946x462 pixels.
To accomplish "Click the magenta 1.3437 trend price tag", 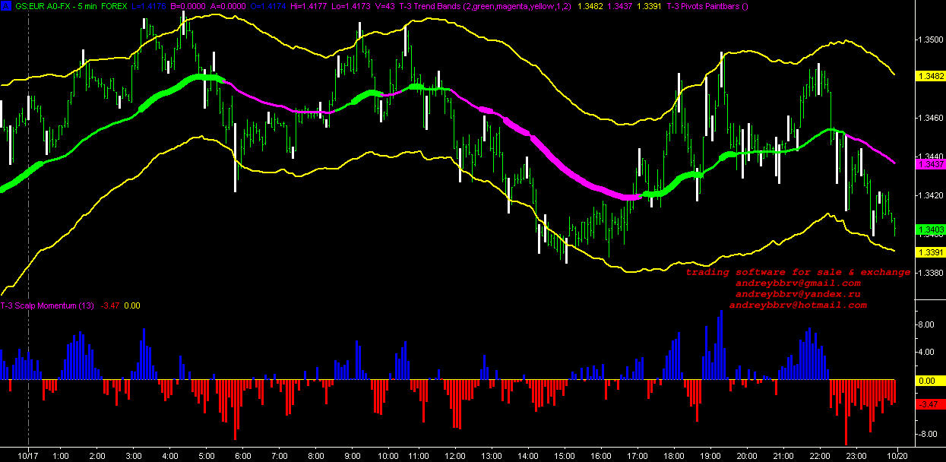I will 930,164.
